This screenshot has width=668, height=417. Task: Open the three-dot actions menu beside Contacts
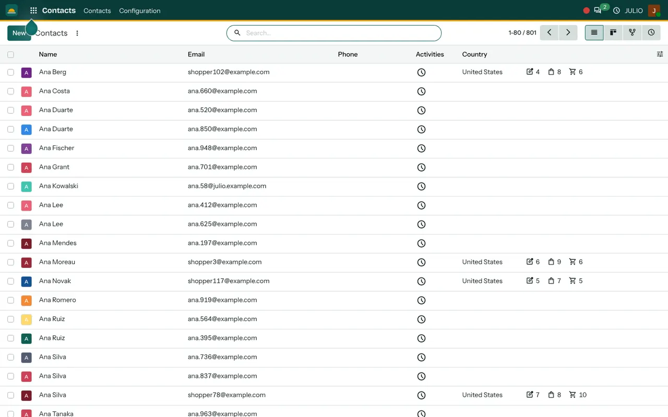tap(77, 33)
